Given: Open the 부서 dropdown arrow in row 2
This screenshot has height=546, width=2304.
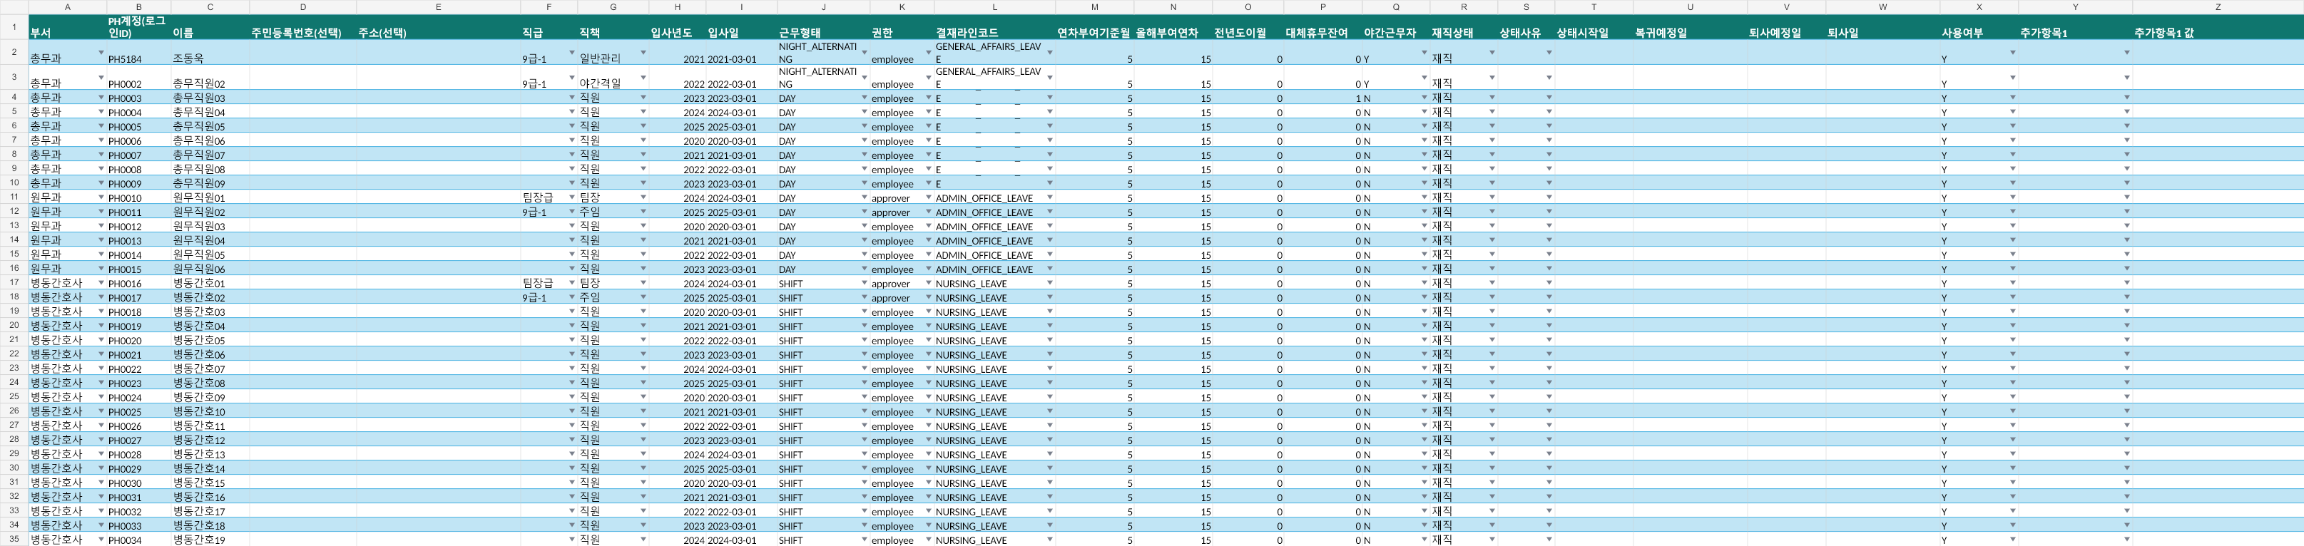Looking at the screenshot, I should click(x=101, y=53).
